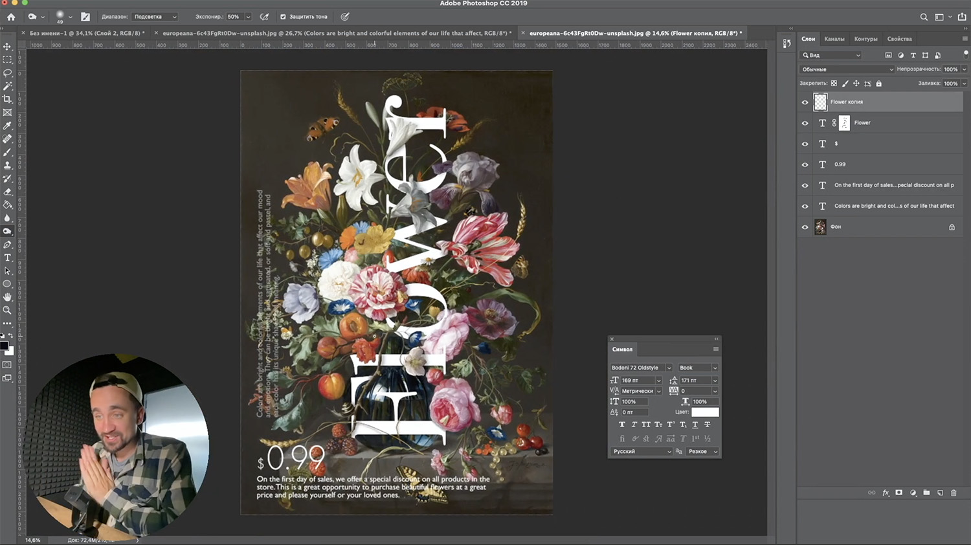The width and height of the screenshot is (971, 545).
Task: Apply underline style in Символ panel
Action: pyautogui.click(x=695, y=425)
